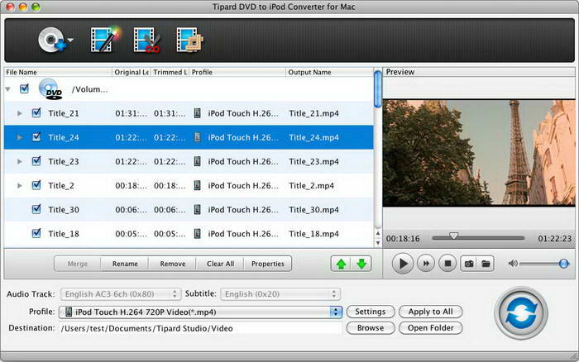Screen dimensions: 579x362
Task: Stop the preview playback
Action: tap(447, 264)
